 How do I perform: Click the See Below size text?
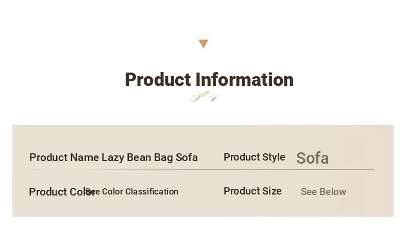coord(323,191)
